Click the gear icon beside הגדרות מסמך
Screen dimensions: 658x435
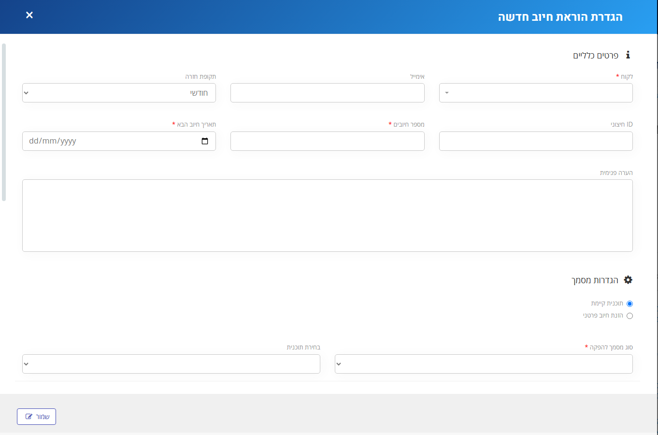pyautogui.click(x=628, y=280)
